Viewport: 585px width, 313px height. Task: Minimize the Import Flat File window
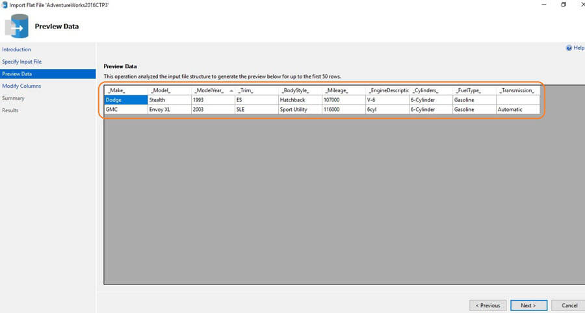coord(544,5)
